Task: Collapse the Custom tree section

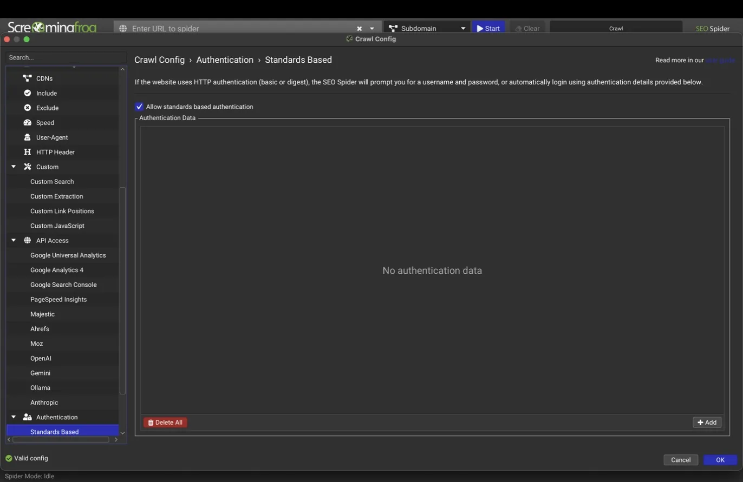Action: pos(14,167)
